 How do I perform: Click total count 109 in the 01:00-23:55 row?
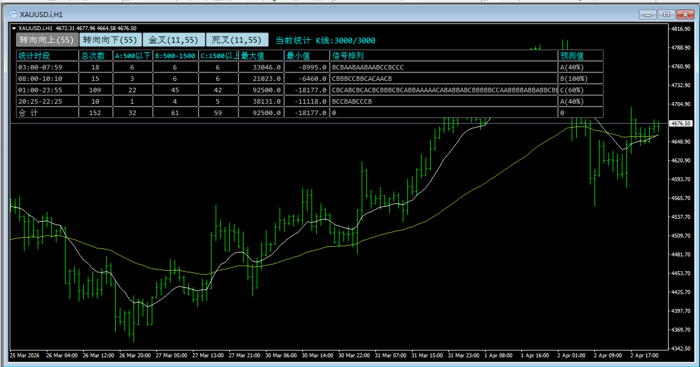(x=96, y=90)
